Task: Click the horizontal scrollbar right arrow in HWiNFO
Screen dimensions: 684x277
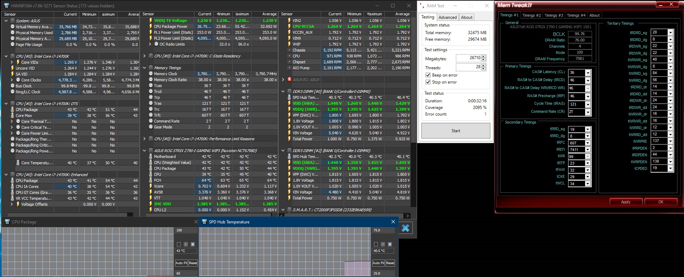Action: (x=408, y=216)
